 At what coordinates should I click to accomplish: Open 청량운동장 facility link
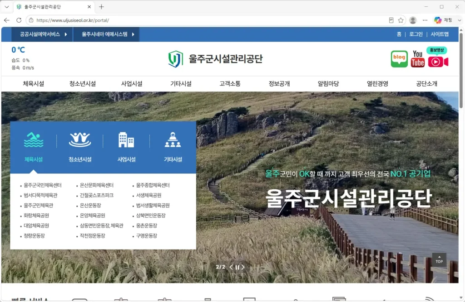[34, 236]
